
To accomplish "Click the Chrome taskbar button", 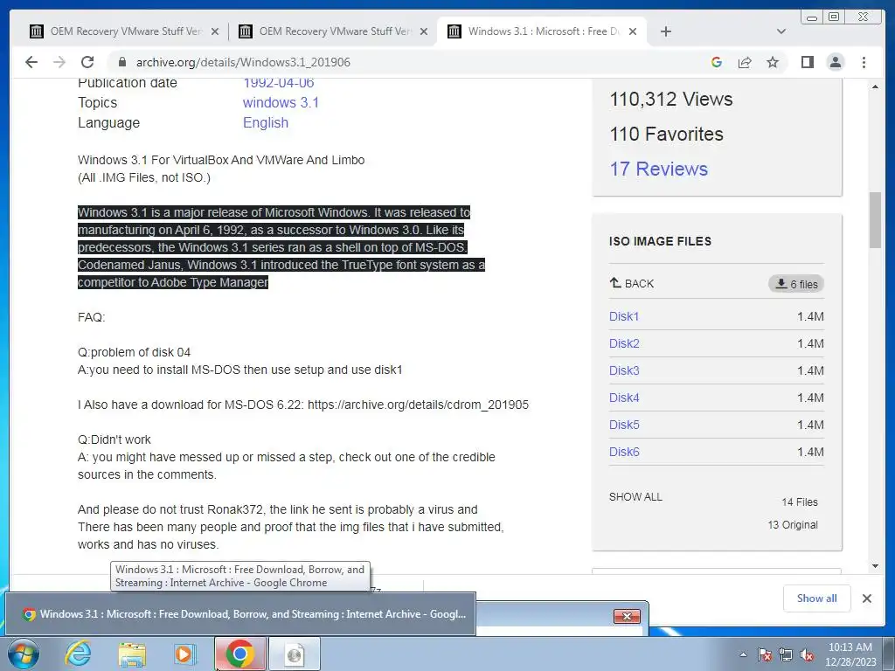I will [x=239, y=654].
